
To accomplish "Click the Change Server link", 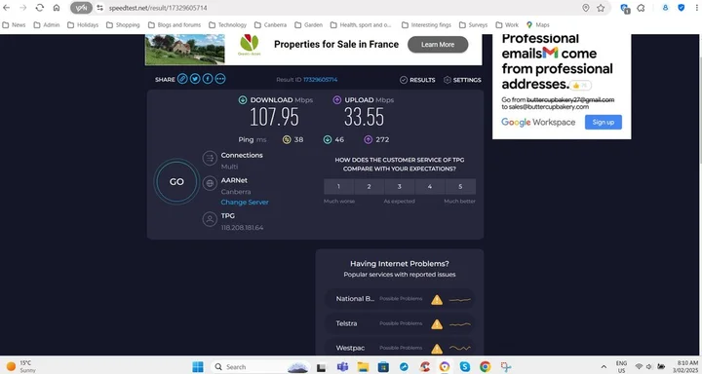I will point(245,203).
